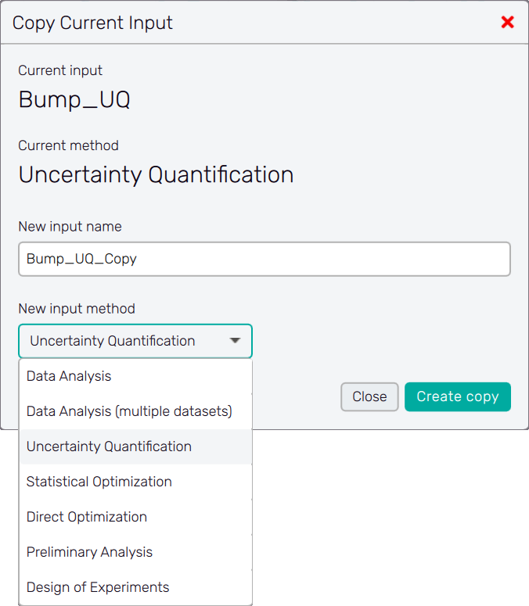Image resolution: width=529 pixels, height=606 pixels.
Task: Click the Create copy button
Action: (458, 396)
